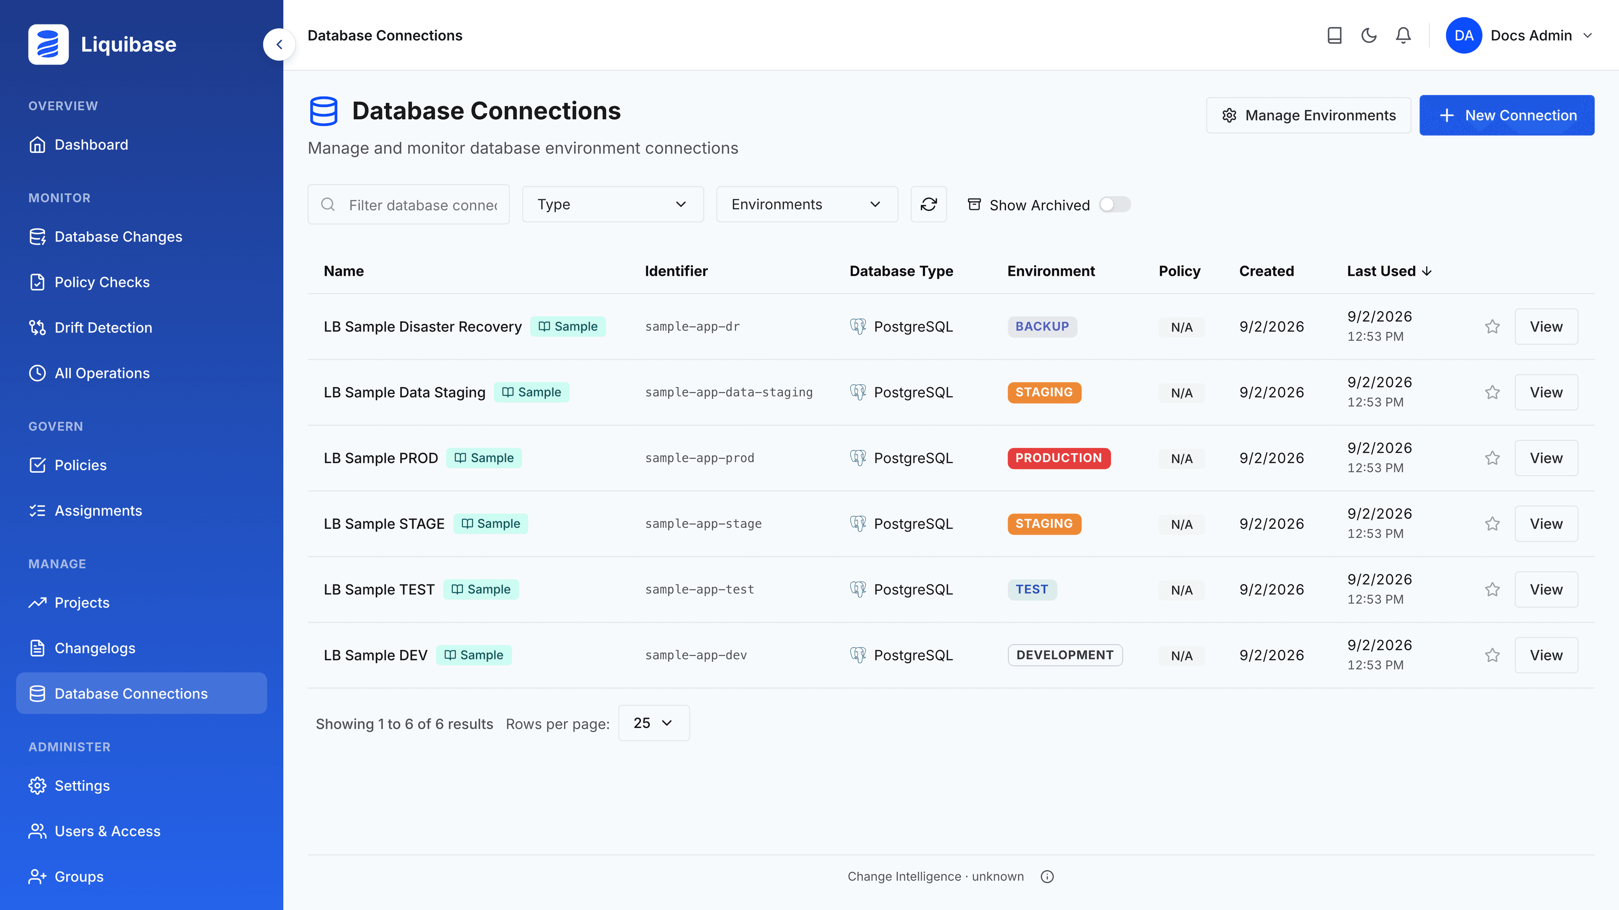Open All Operations page
The image size is (1619, 910).
click(x=141, y=374)
